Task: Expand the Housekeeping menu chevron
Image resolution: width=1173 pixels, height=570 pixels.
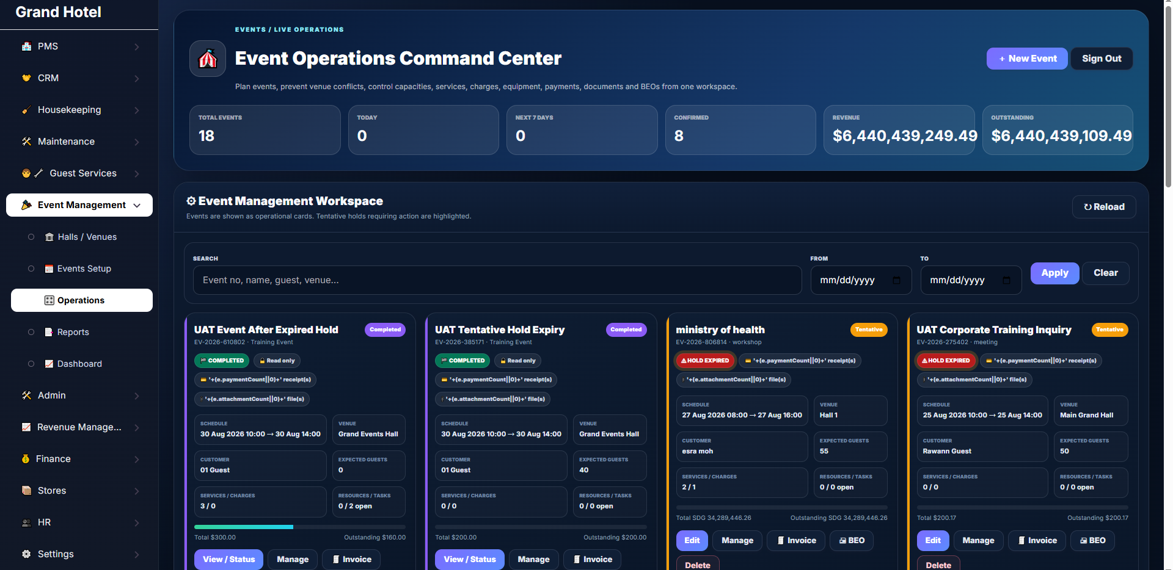Action: click(137, 110)
